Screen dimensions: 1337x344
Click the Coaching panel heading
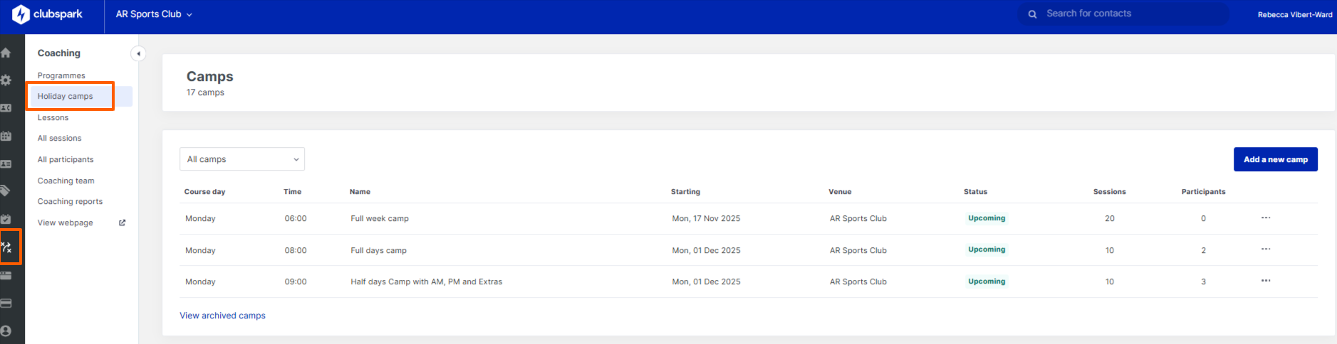(58, 53)
